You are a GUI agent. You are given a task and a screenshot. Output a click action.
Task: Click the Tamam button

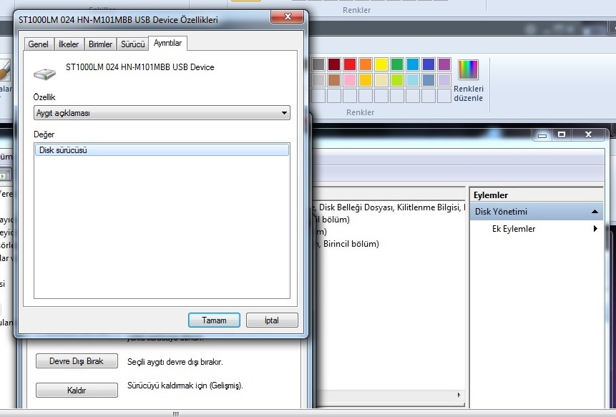click(214, 320)
